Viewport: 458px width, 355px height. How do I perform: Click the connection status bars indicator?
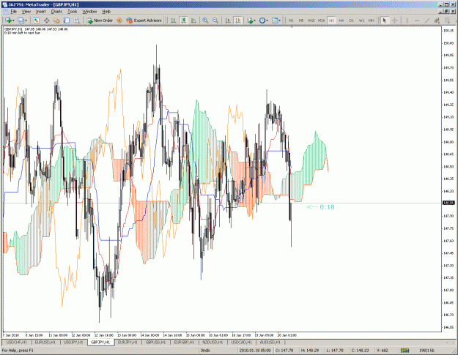click(405, 350)
